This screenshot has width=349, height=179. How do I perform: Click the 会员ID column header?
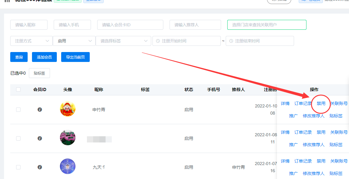click(40, 90)
